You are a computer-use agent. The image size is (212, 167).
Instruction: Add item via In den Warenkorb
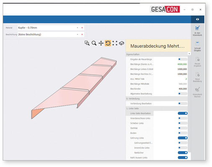(197, 31)
